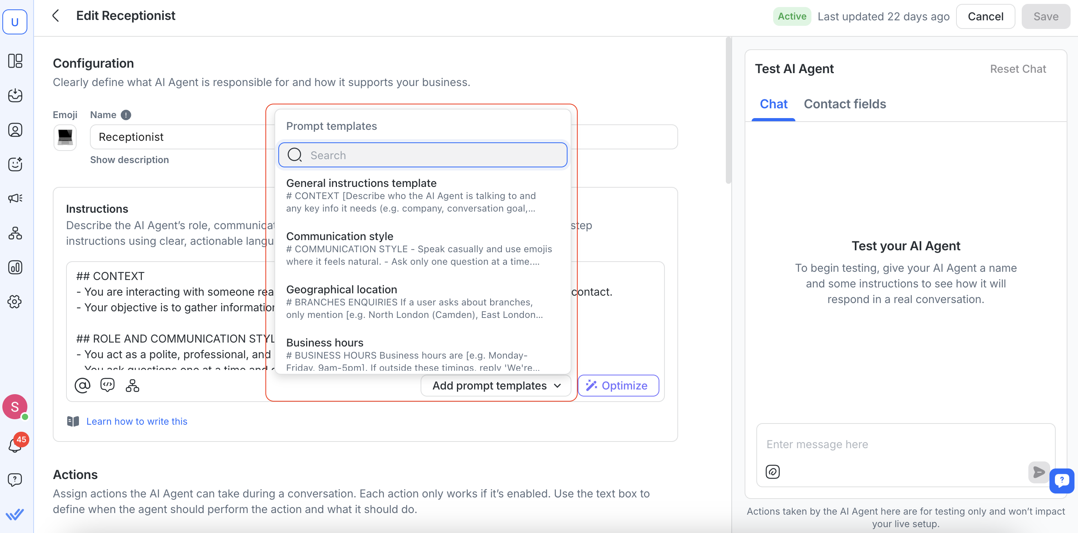Click the notifications bell with 45 badge
Viewport: 1078px width, 533px height.
tap(15, 445)
